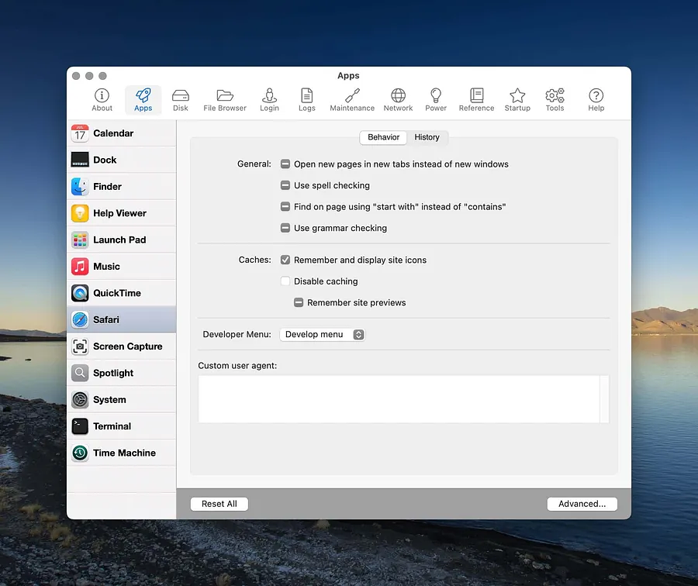
Task: Open the Developer Menu dropdown
Action: [322, 335]
